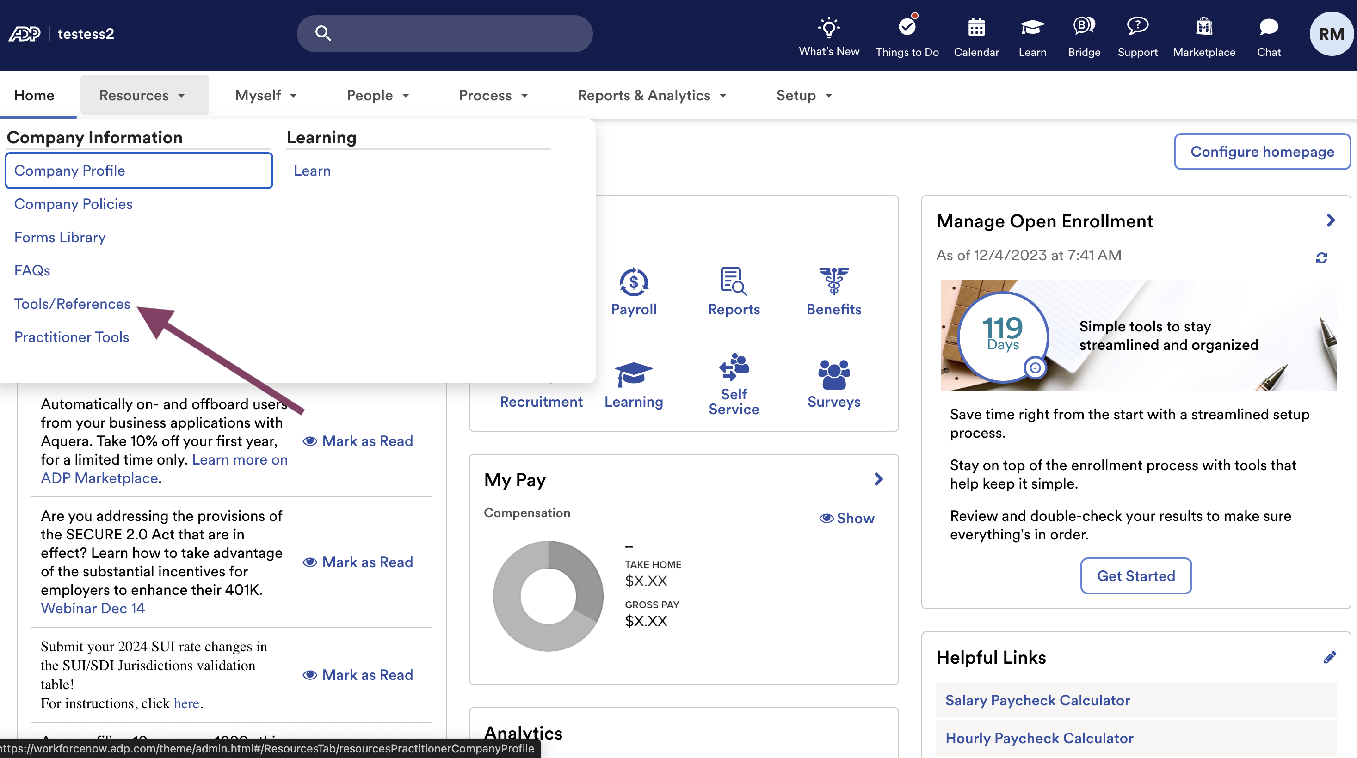Viewport: 1357px width, 758px height.
Task: Select Practitioner Tools menu item
Action: (72, 337)
